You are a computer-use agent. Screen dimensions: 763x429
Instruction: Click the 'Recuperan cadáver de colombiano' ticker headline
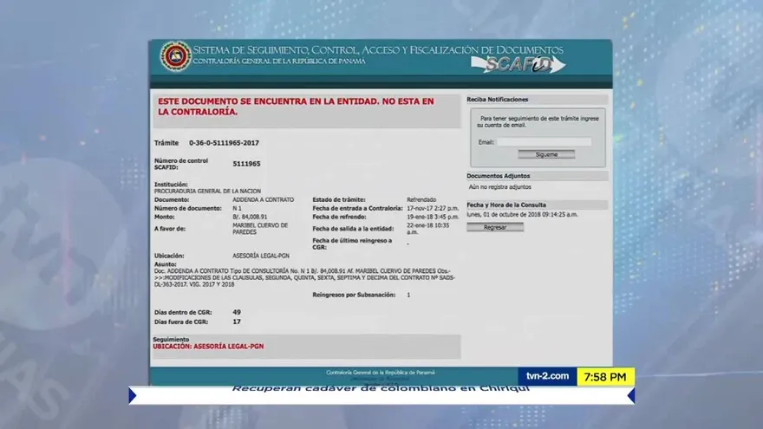(x=381, y=388)
